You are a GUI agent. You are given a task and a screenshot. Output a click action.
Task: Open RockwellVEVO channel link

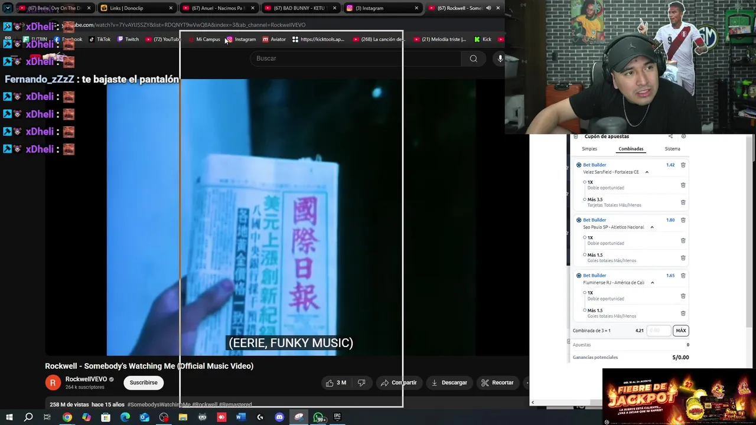[86, 379]
